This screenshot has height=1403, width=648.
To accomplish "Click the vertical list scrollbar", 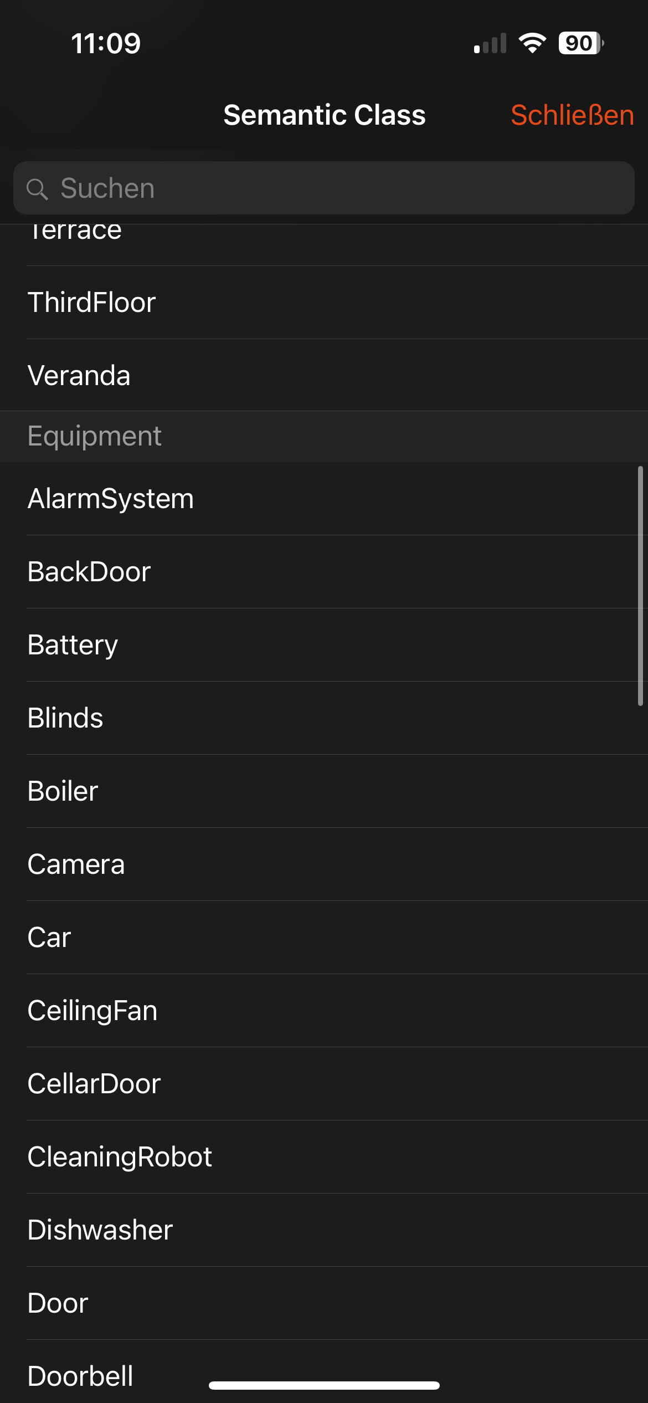I will point(640,586).
